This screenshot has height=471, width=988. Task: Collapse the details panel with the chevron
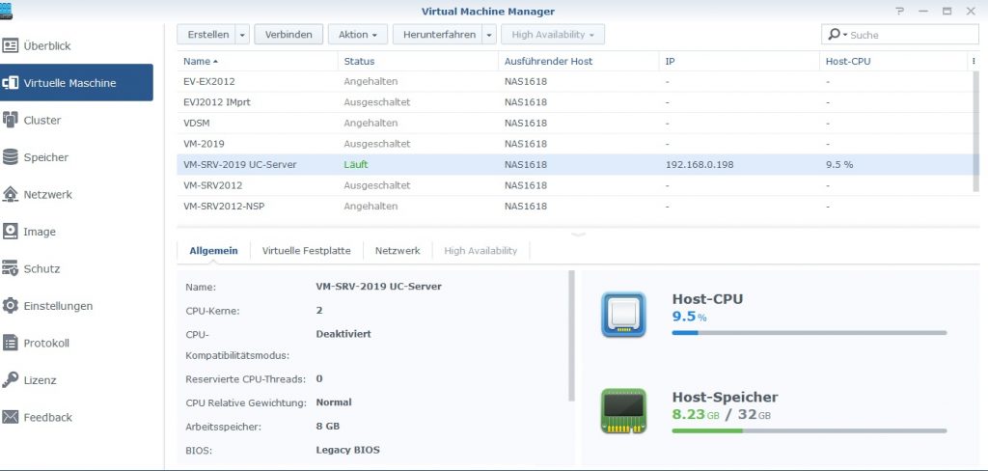(578, 235)
